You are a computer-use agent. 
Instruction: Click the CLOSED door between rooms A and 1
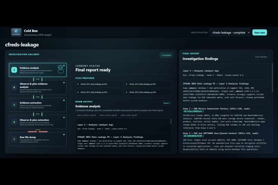point(38,131)
